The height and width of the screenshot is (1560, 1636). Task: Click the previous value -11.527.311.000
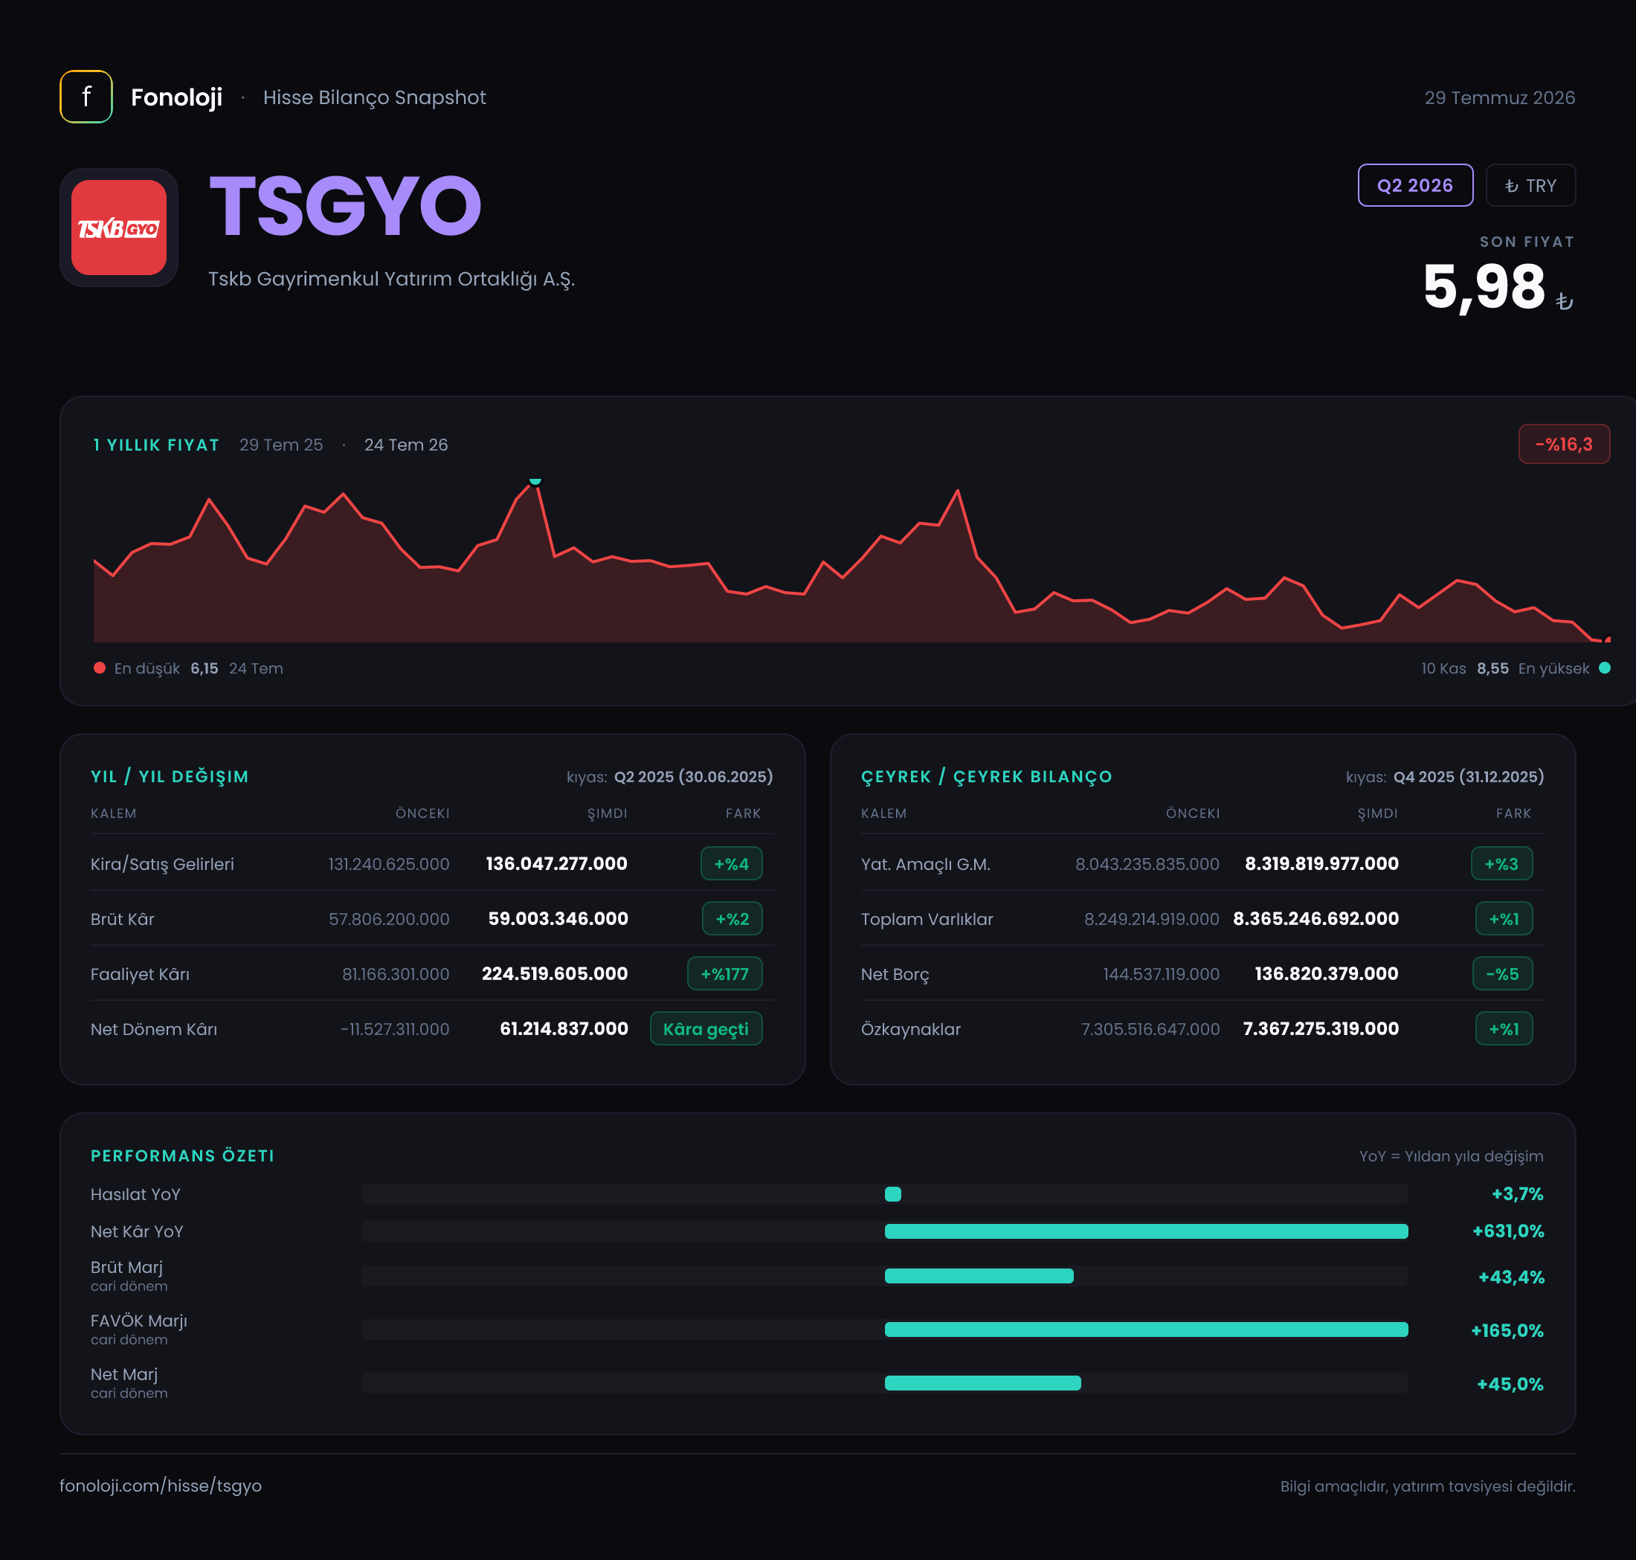(x=395, y=1028)
